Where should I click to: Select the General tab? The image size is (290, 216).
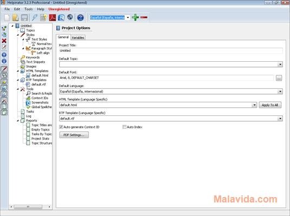coord(63,37)
